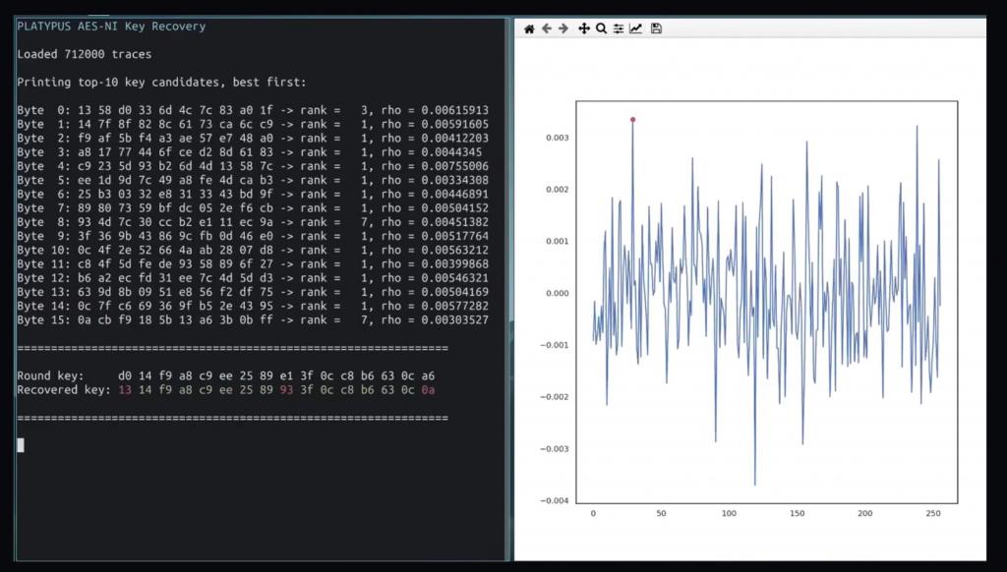Click the terminal title 'PLATYPUS AES-NI Key Recovery'
Viewport: 1007px width, 572px height.
(111, 27)
